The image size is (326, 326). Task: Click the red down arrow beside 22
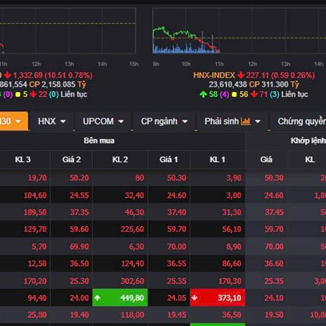coord(33,95)
